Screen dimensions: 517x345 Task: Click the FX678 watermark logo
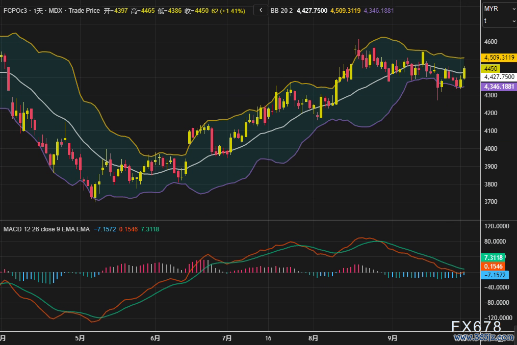pyautogui.click(x=476, y=327)
